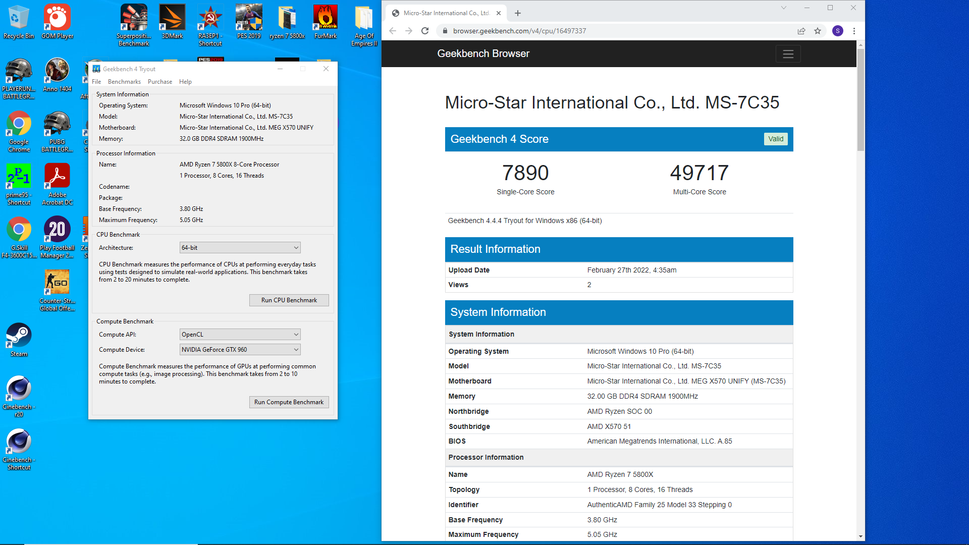
Task: Launch GOM Player from desktop
Action: click(57, 22)
